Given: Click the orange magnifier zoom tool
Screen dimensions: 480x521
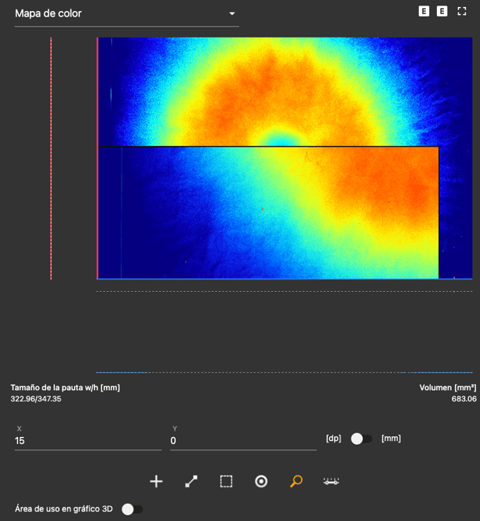Looking at the screenshot, I should pos(296,482).
